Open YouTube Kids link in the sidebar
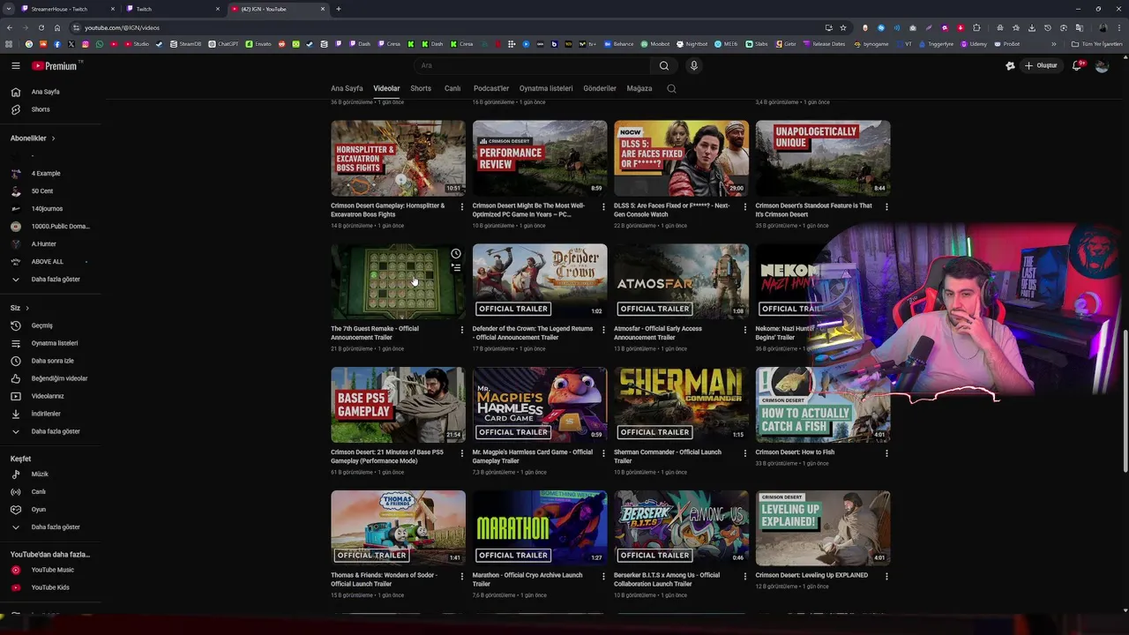The height and width of the screenshot is (635, 1129). coord(50,587)
